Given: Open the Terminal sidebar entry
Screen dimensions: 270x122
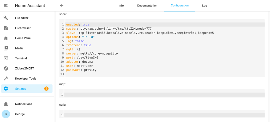Looking at the screenshot, I should 21,58.
